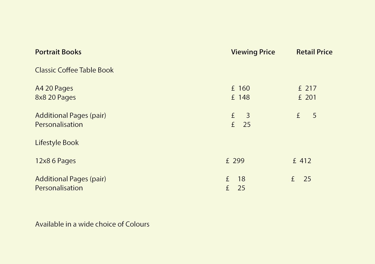
Task: Click the Portrait Books heading
Action: [x=58, y=52]
